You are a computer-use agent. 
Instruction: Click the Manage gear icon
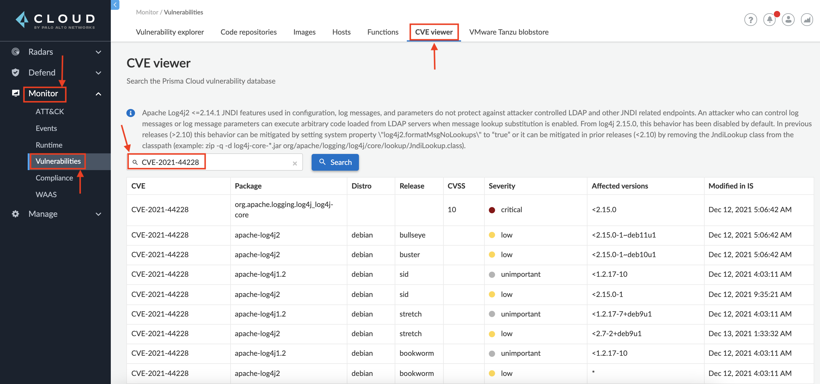coord(15,214)
